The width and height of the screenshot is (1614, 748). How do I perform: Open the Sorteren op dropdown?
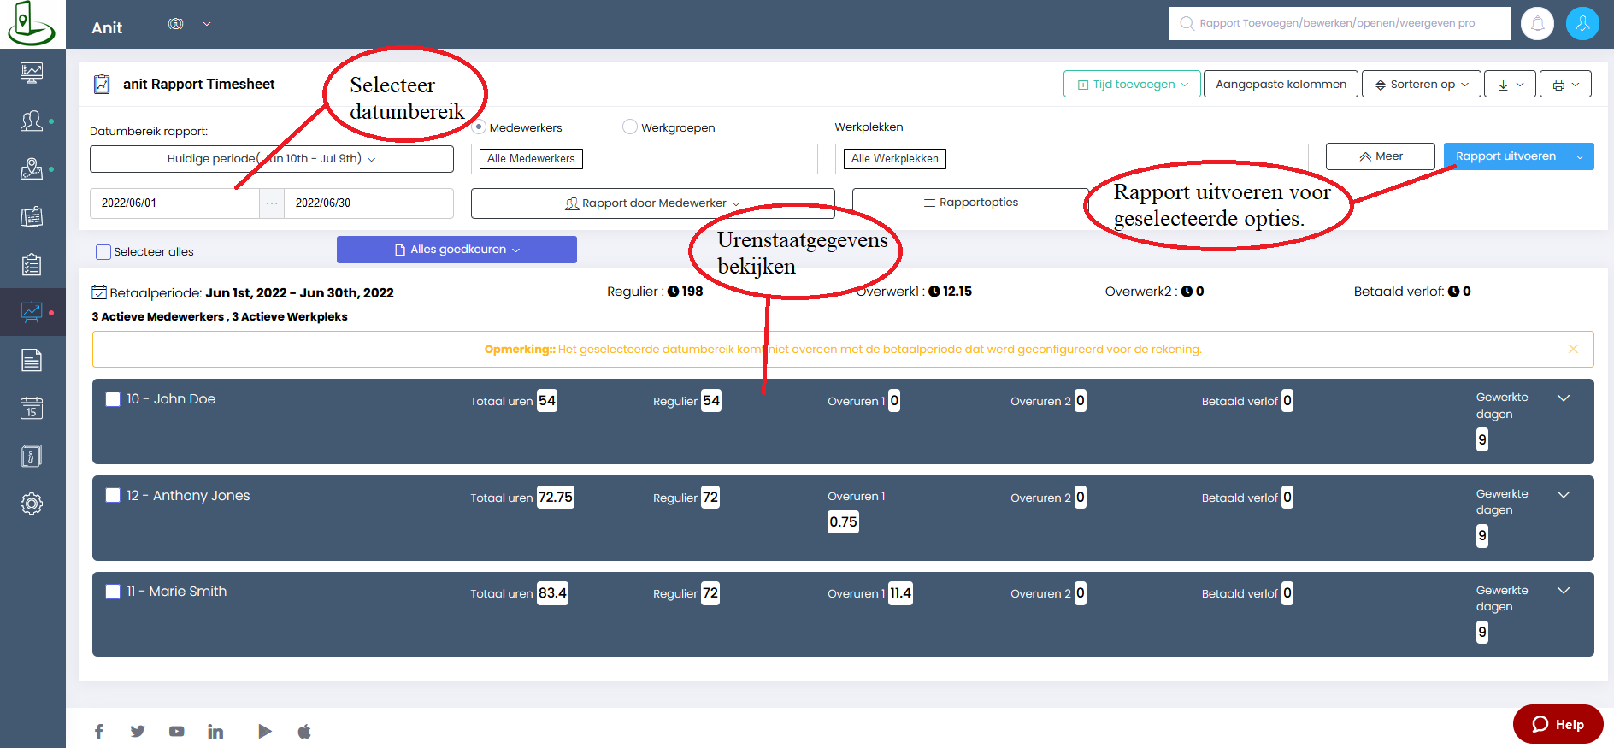pyautogui.click(x=1421, y=85)
